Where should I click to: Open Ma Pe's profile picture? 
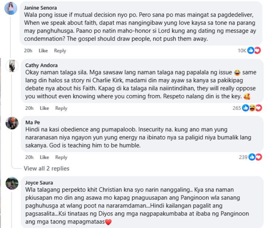click(x=12, y=123)
